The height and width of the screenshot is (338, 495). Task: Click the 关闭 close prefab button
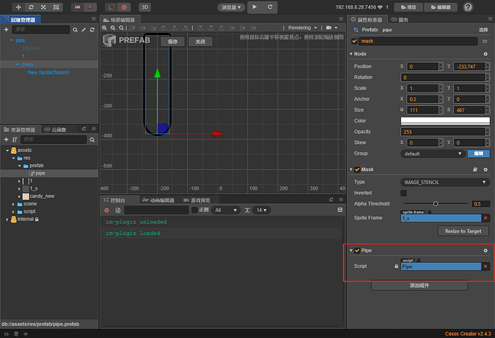click(x=200, y=42)
